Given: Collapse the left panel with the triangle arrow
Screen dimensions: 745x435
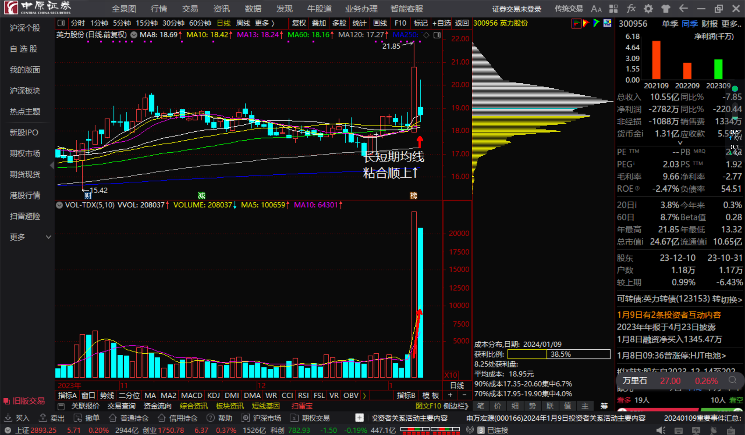Looking at the screenshot, I should pos(52,166).
